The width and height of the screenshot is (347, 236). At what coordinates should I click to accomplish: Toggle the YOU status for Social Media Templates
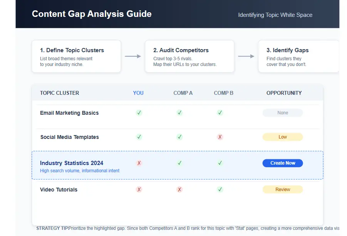pos(139,137)
